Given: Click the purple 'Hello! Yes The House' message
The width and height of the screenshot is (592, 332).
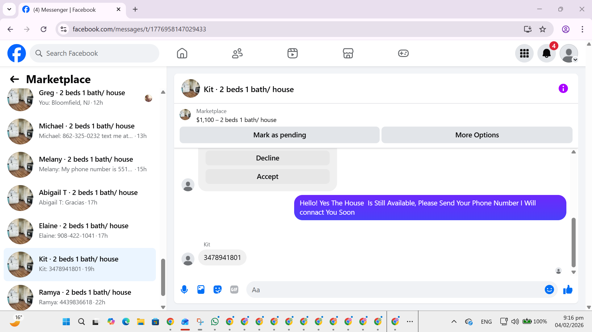Looking at the screenshot, I should (x=430, y=208).
